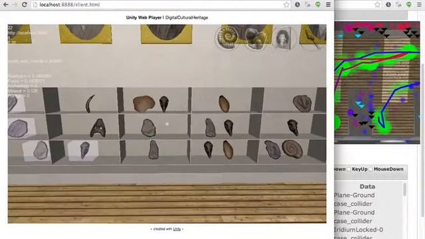The image size is (425, 239).
Task: Pick dark skull beside bottom-shelf brown stone
Action: (208, 149)
